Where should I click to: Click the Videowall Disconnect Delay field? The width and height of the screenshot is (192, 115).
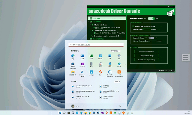[x=152, y=41]
